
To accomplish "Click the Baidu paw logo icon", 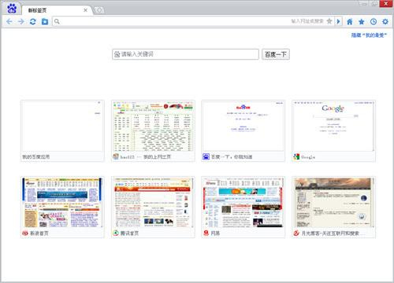I will (12, 9).
